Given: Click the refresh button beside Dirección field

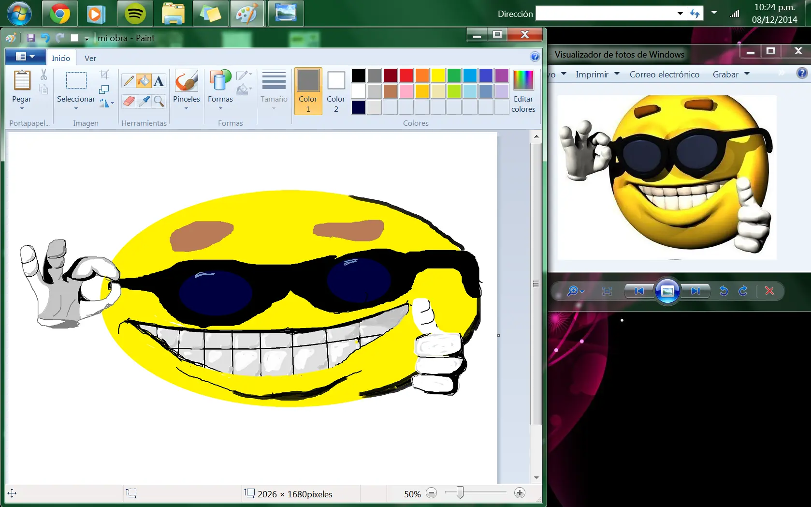Looking at the screenshot, I should click(x=695, y=14).
